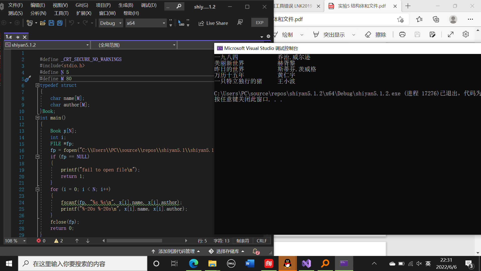Screen dimensions: 481x271
Task: Collapse the main function block
Action: [x=37, y=118]
